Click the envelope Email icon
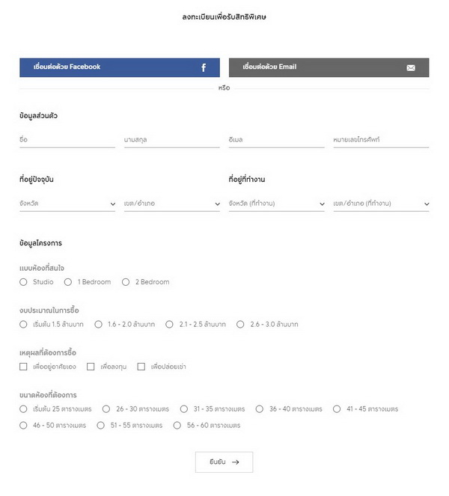 (411, 67)
